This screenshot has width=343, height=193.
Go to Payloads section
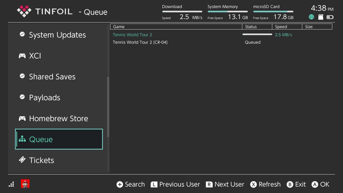coord(59,98)
